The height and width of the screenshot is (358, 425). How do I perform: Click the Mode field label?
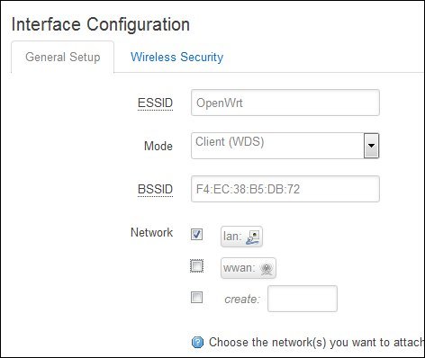158,146
